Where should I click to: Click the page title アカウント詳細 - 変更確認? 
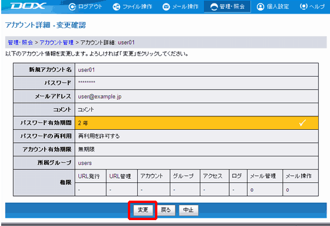pyautogui.click(x=45, y=25)
